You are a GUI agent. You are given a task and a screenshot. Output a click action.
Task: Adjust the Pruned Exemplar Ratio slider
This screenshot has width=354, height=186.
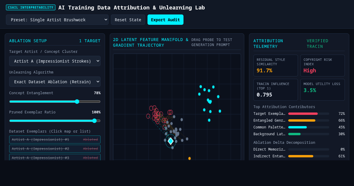(55, 121)
